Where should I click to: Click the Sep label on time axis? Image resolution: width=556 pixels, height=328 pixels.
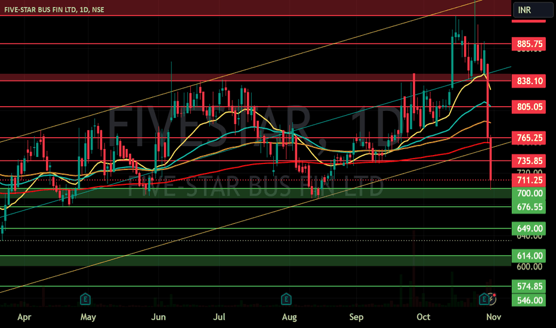pos(356,317)
